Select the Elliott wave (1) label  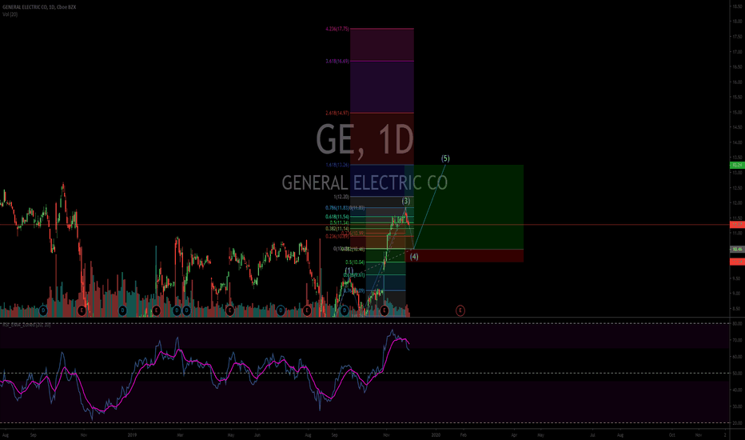coord(349,270)
